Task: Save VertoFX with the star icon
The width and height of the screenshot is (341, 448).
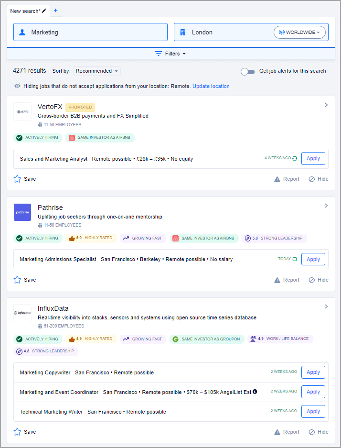Action: pyautogui.click(x=18, y=179)
